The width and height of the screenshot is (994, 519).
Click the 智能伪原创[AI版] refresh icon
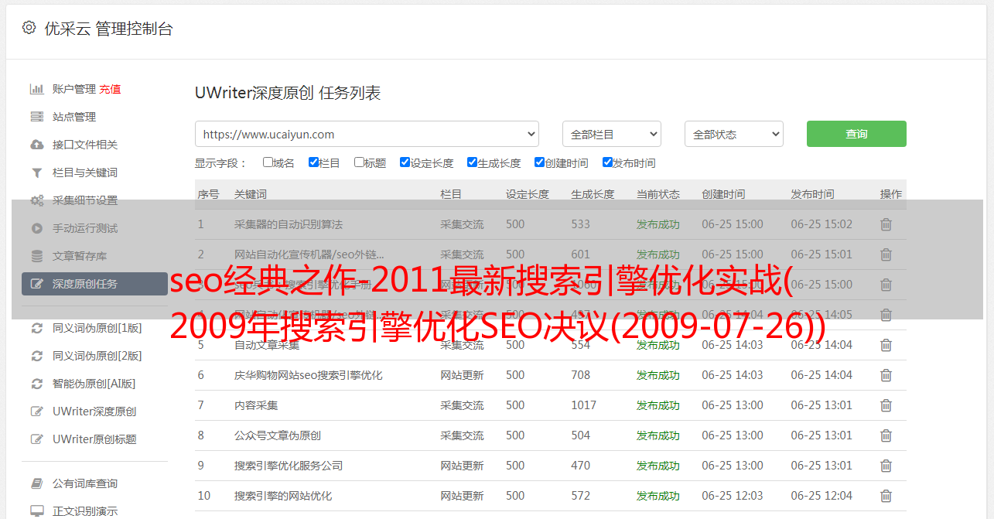click(36, 384)
